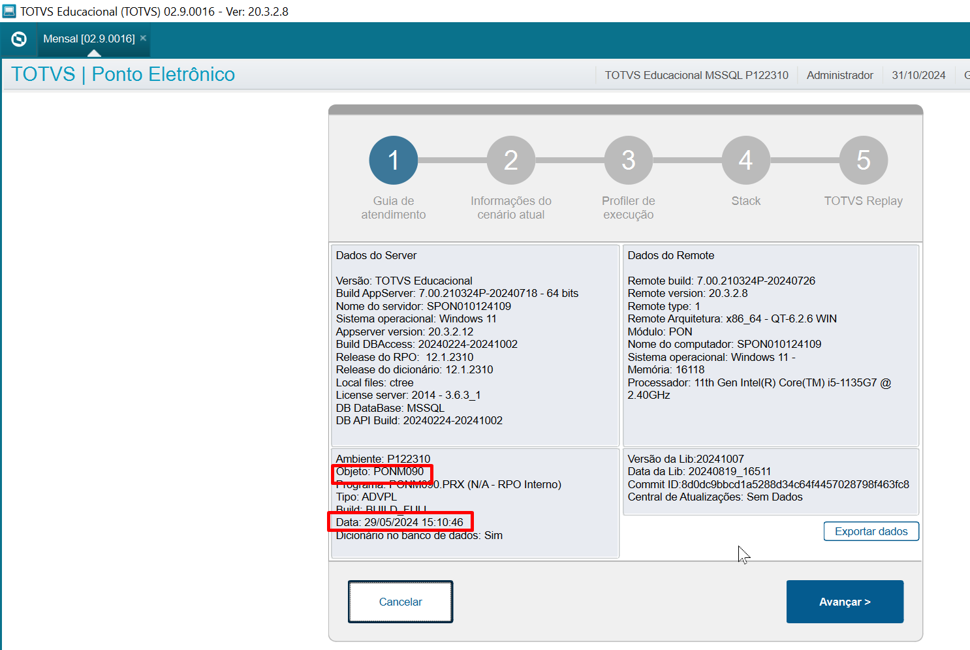Click the Release do dicionário: 12.1.2310 line

(x=415, y=369)
